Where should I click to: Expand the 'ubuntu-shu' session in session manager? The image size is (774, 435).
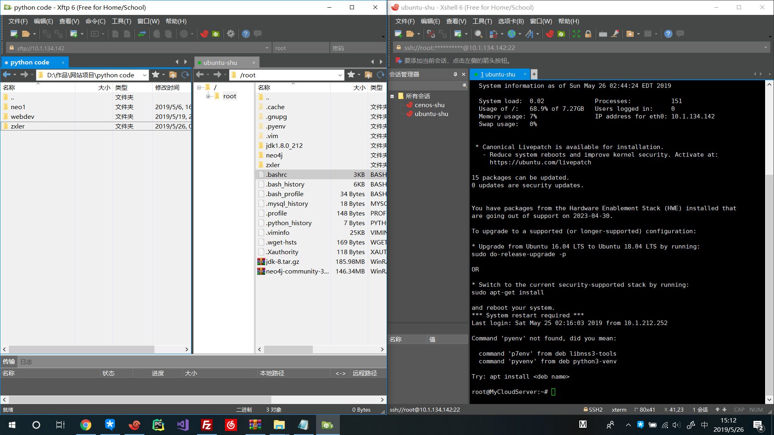(431, 114)
